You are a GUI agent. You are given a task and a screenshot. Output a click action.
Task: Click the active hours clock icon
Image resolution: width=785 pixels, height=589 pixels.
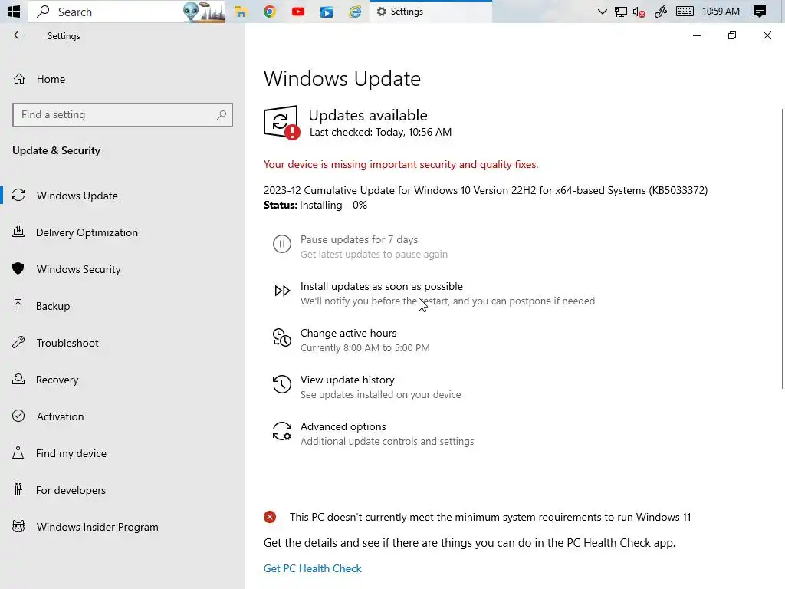point(282,337)
